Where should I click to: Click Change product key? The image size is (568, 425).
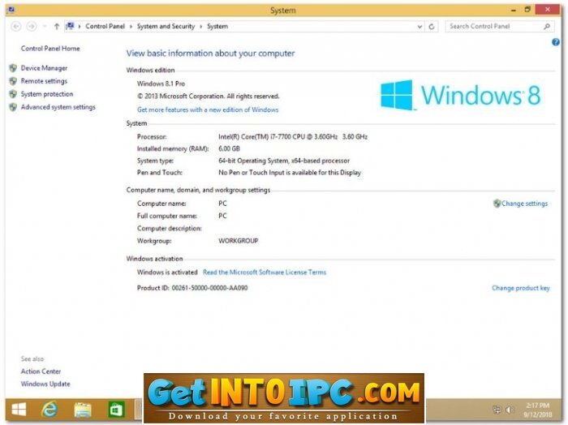[521, 288]
